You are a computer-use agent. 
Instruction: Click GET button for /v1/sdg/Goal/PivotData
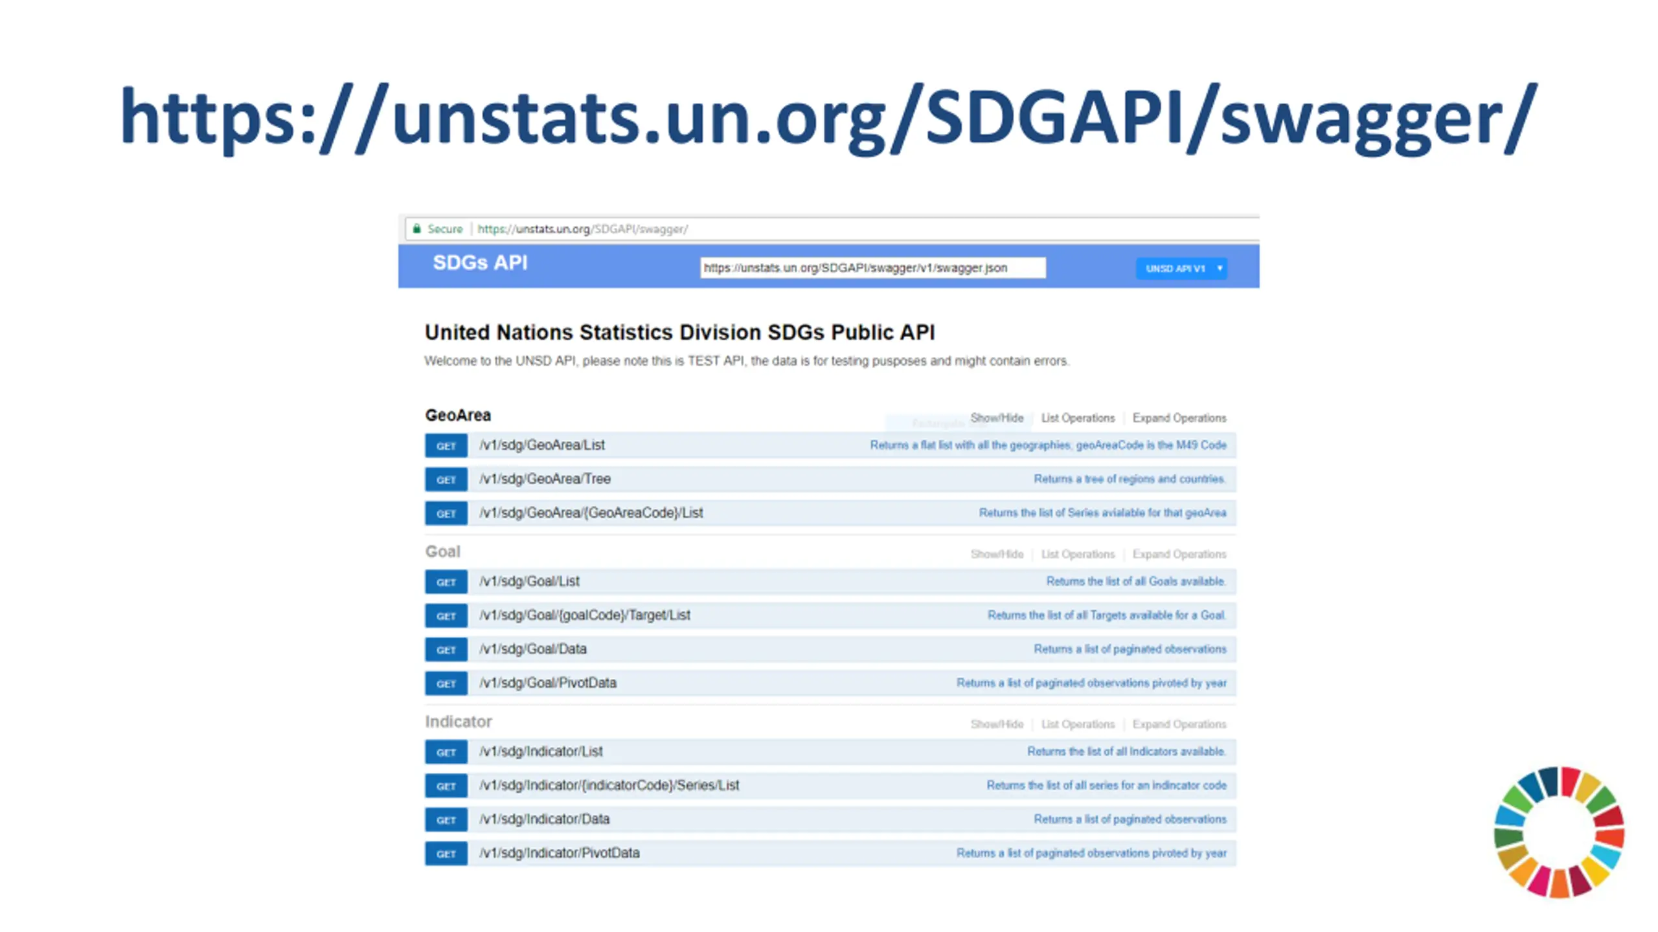(446, 683)
